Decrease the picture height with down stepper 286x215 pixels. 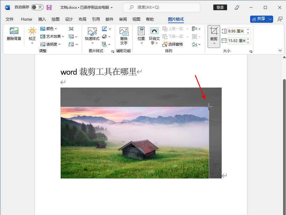(248, 33)
